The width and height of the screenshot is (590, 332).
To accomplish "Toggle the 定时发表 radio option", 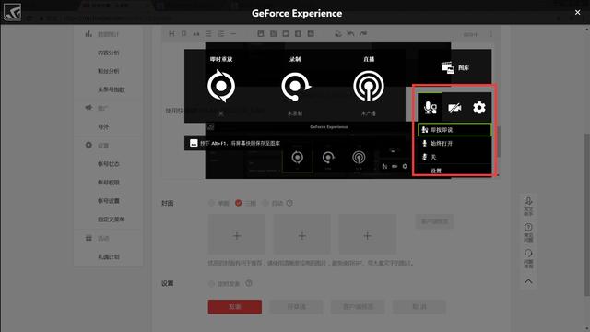I will tap(211, 283).
